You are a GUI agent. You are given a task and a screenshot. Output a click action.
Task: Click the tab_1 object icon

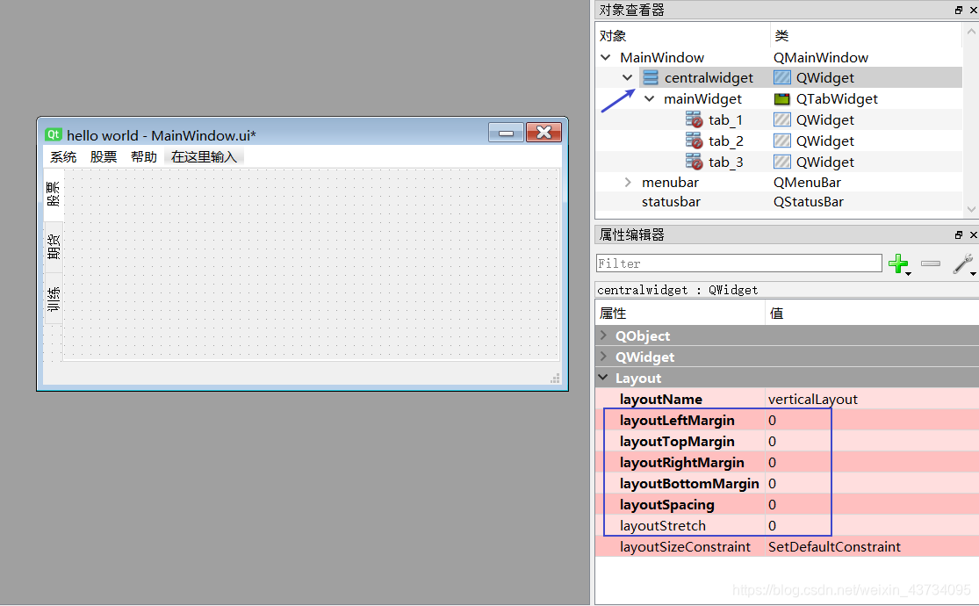pos(694,119)
